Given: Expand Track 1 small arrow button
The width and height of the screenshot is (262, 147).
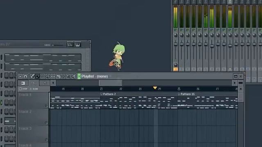Looking at the screenshot, I should tap(46, 106).
